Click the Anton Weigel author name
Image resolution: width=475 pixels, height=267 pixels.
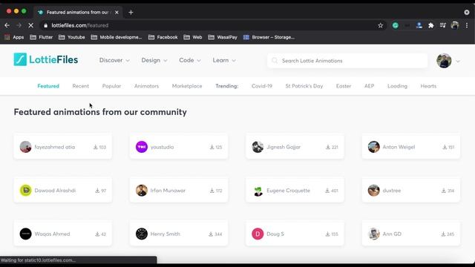(x=399, y=147)
